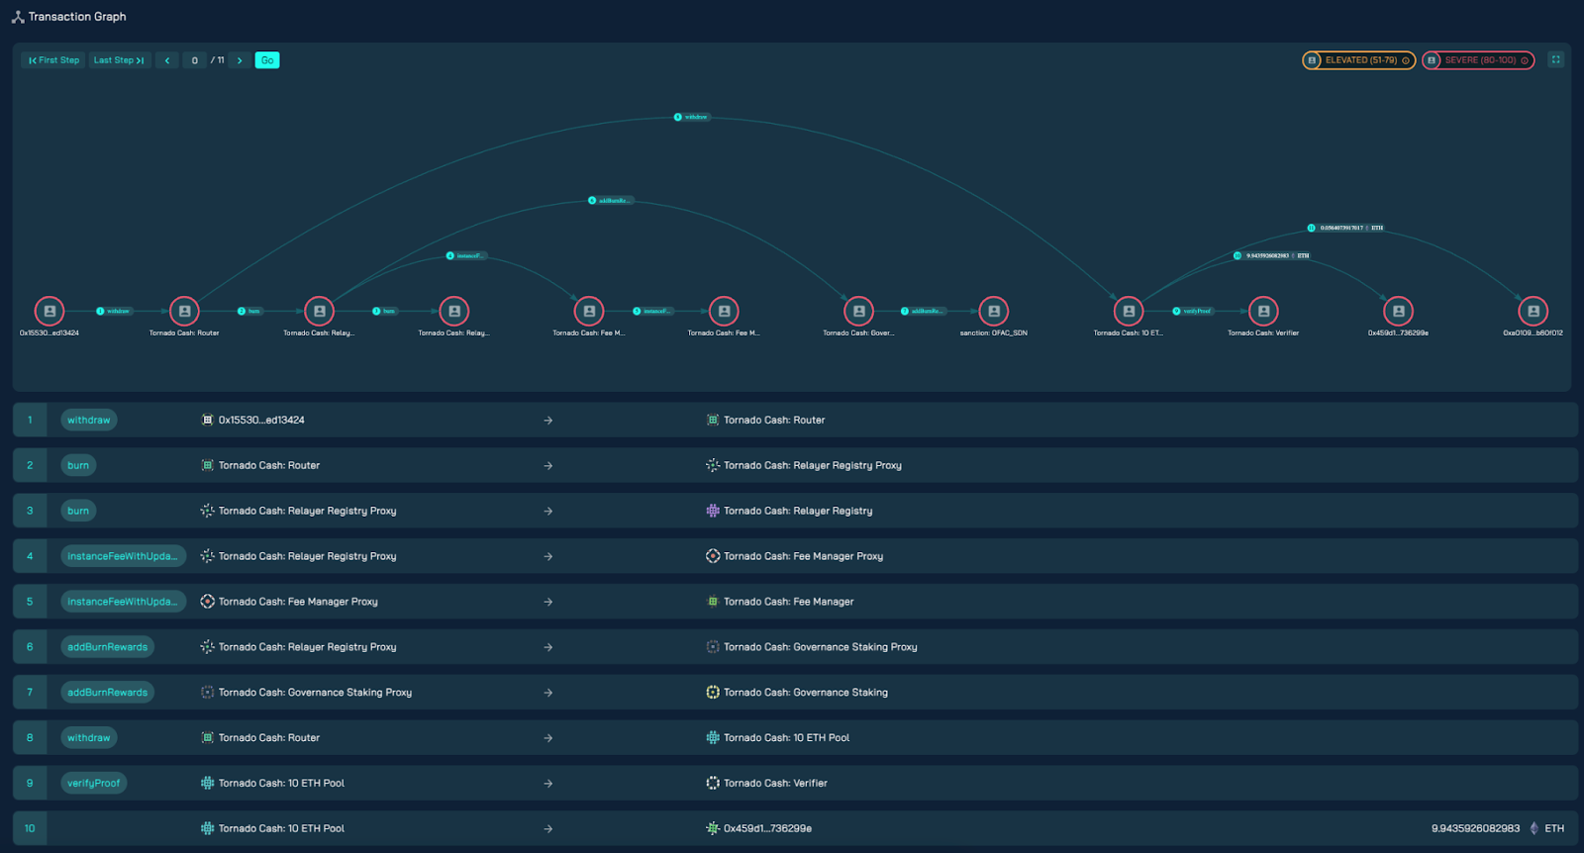Click the step number input field

point(195,60)
